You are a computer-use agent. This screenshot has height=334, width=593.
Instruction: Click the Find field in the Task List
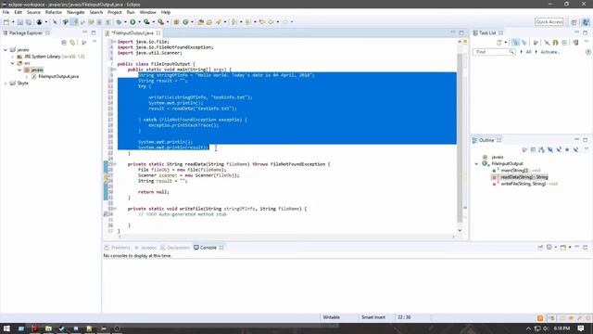pos(493,52)
